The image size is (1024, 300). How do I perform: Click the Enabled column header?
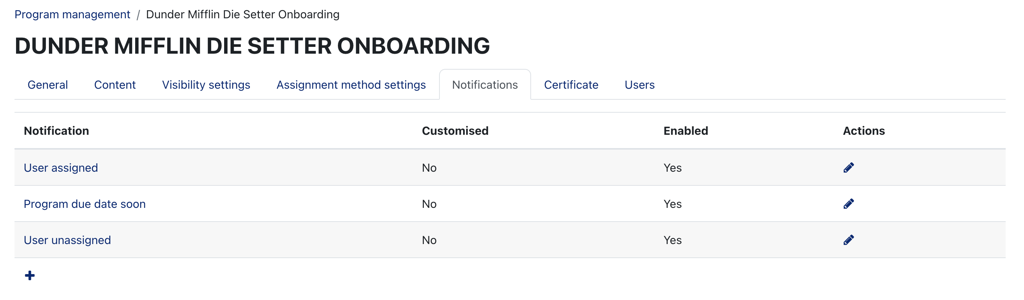point(685,131)
